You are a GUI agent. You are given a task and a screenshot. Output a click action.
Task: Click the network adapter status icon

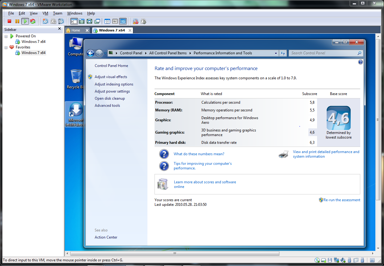pos(337,260)
